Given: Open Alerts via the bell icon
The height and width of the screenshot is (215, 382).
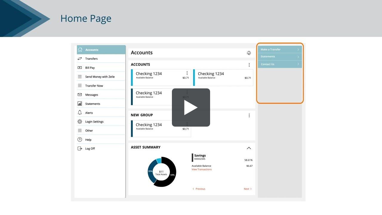Looking at the screenshot, I should [80, 113].
